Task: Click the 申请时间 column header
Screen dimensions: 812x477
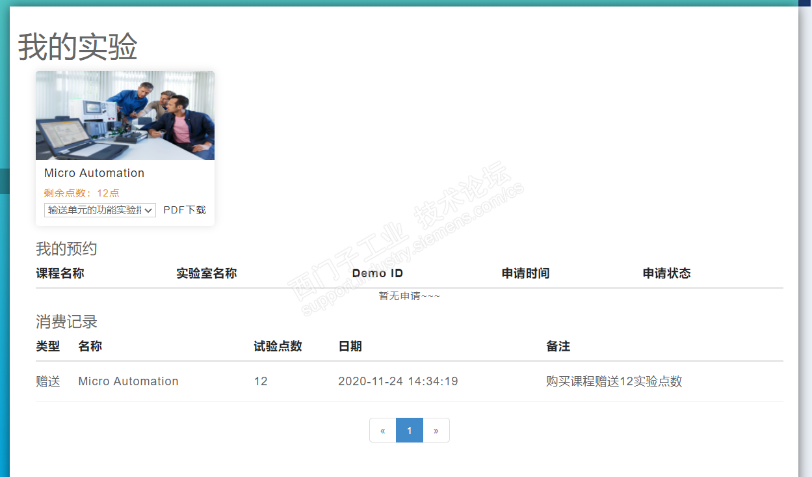Action: (x=526, y=273)
